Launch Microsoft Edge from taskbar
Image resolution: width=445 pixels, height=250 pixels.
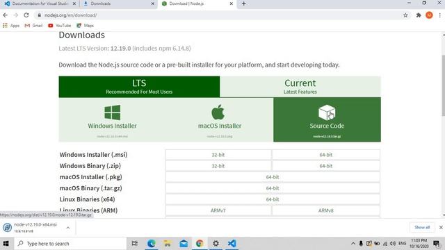click(152, 244)
